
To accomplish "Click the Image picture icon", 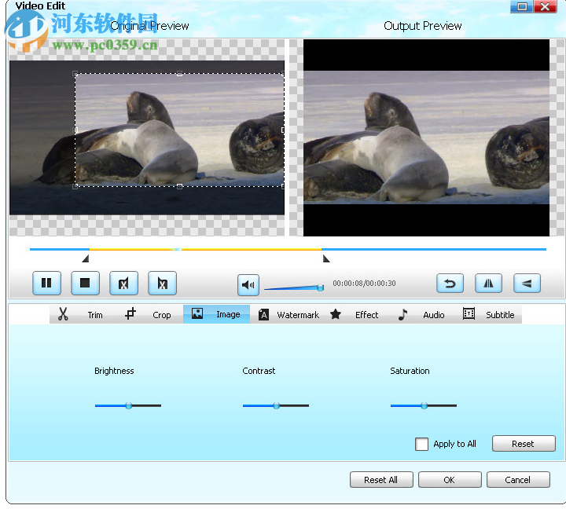I will click(x=197, y=313).
